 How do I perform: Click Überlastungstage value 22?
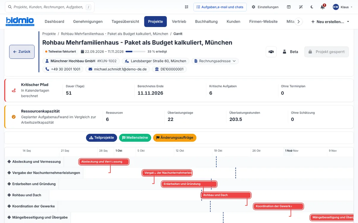[171, 120]
